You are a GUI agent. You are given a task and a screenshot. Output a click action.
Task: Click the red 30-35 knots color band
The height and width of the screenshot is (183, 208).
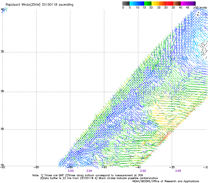coord(170,3)
